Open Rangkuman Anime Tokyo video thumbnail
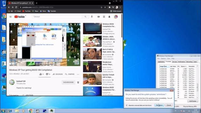This screenshot has height=113, width=201. [x=92, y=67]
